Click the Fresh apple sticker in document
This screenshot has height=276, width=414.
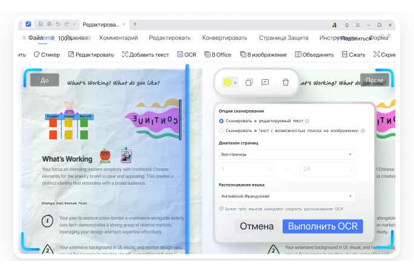pos(105,156)
